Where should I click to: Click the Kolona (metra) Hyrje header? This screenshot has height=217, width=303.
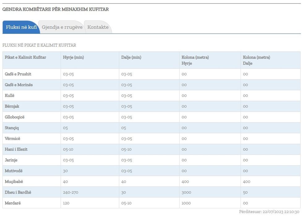[195, 60]
